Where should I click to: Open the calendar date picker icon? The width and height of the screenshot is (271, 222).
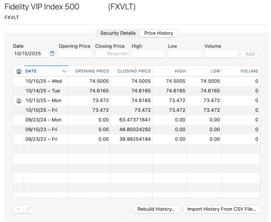52,54
